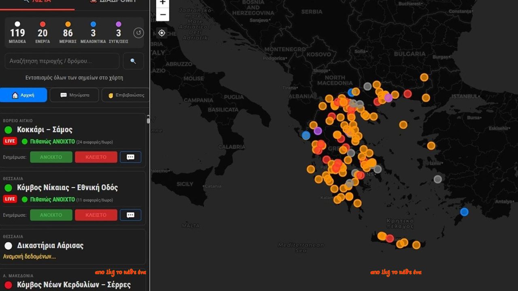Click the locate-me crosshair button

coord(162,33)
